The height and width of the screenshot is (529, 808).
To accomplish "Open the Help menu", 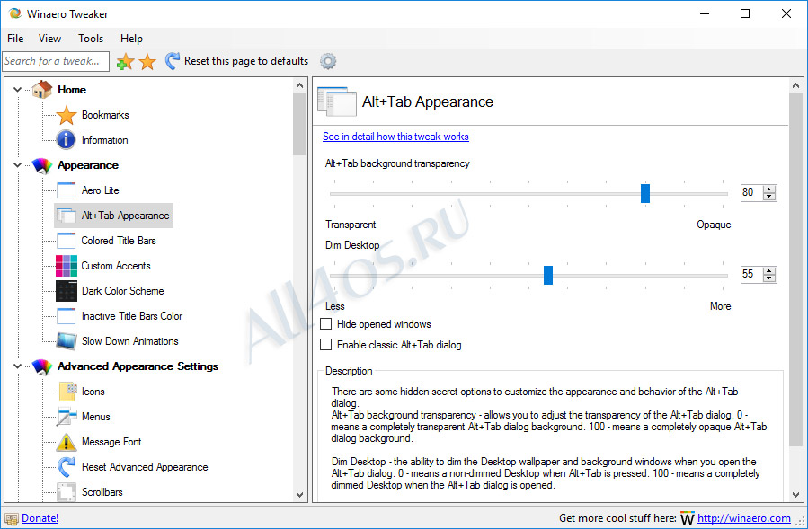I will (131, 39).
